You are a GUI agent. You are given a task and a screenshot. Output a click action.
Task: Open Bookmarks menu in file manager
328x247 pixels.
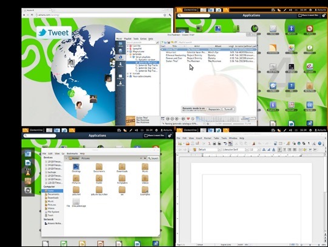coord(72,153)
